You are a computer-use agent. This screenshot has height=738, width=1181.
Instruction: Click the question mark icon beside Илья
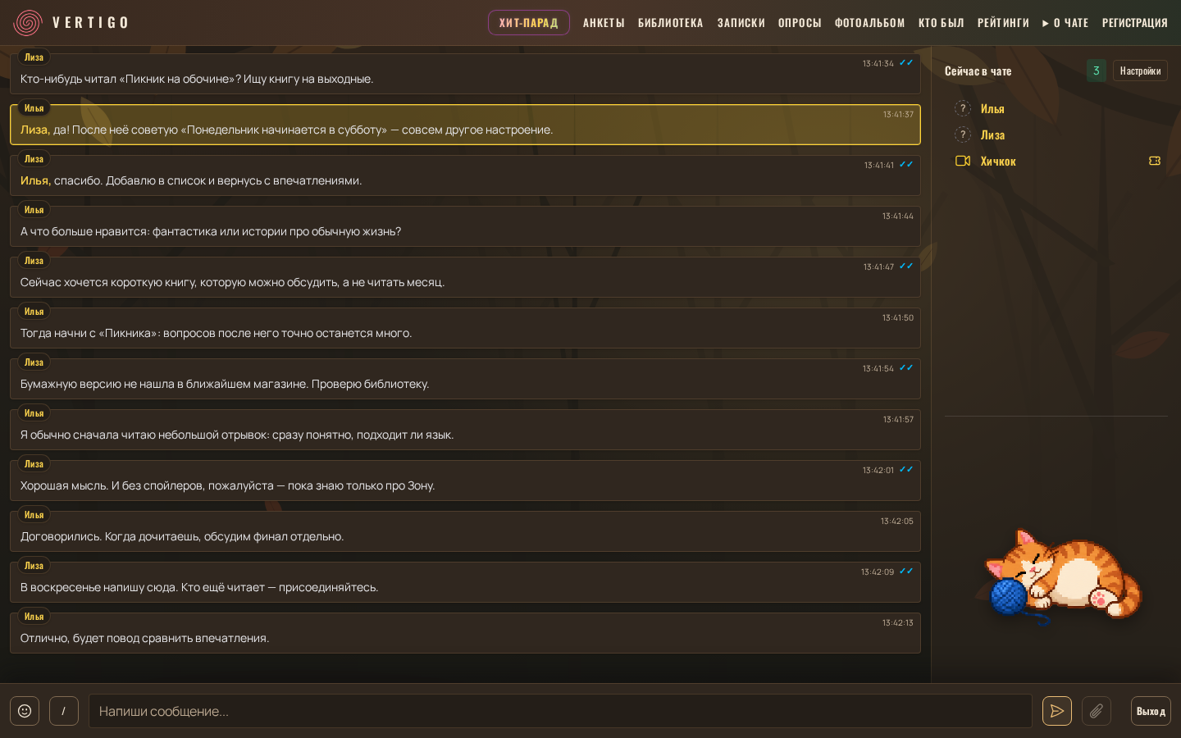tap(963, 108)
